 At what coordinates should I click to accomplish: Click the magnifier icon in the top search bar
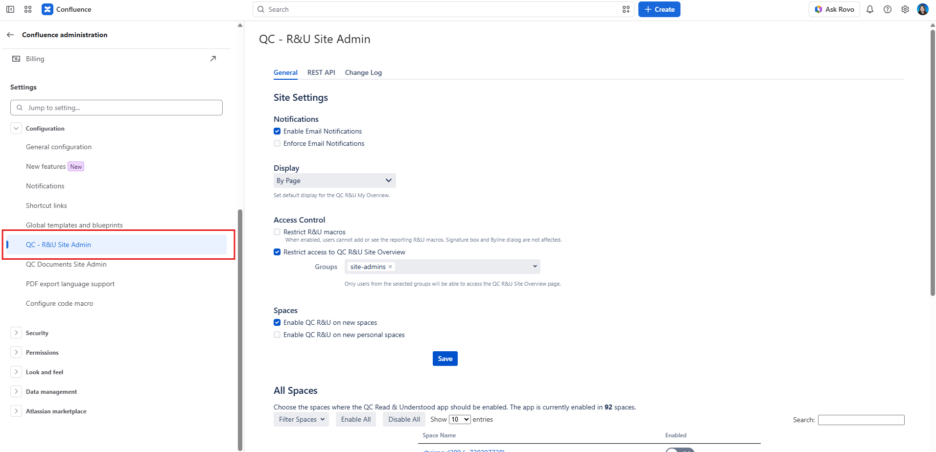[x=261, y=9]
